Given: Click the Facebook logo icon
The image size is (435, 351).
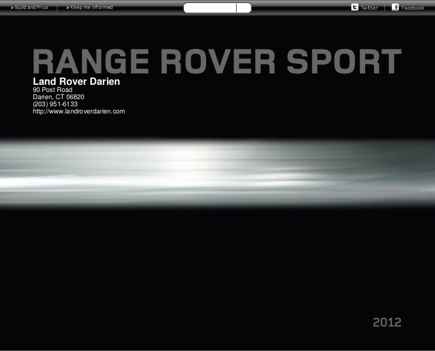Looking at the screenshot, I should (x=396, y=7).
